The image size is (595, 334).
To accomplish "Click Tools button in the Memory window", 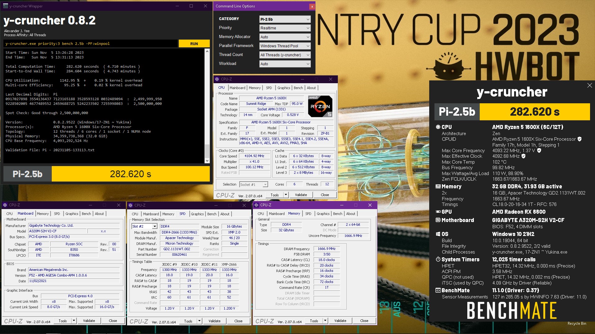I will tap(314, 321).
